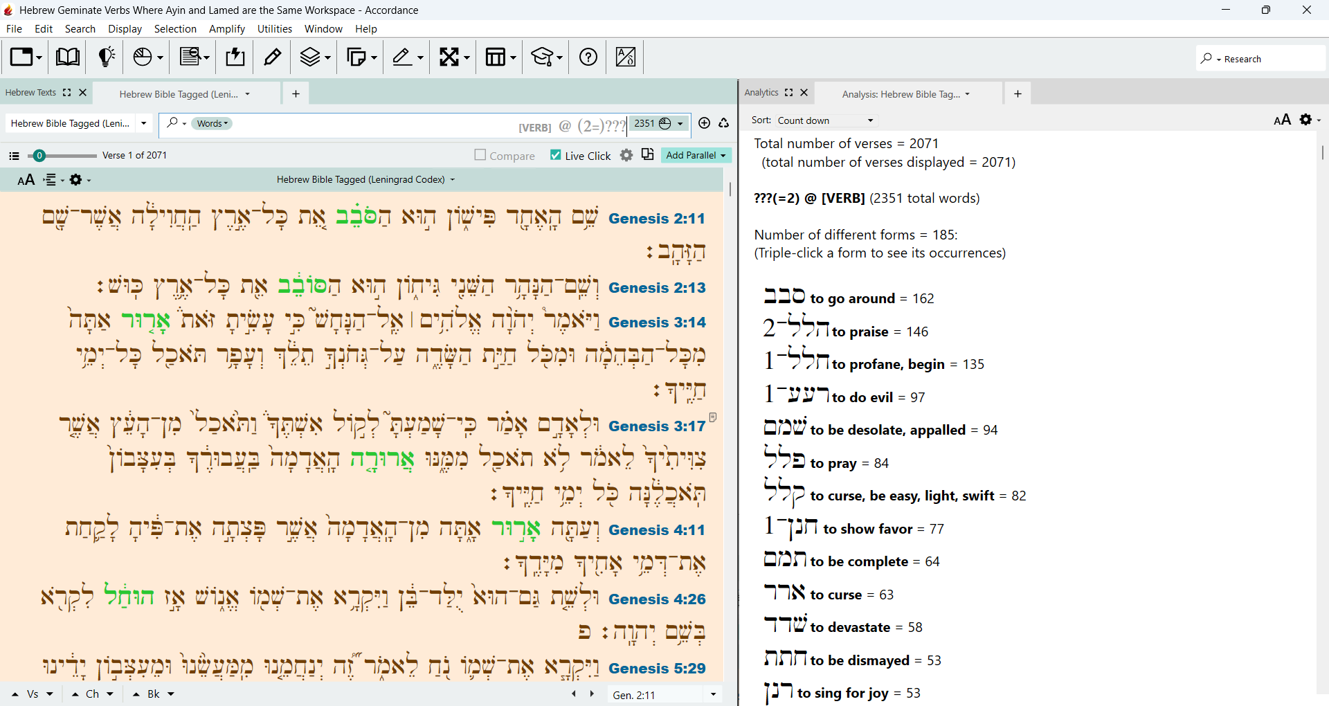The height and width of the screenshot is (706, 1329).
Task: Open the Add Parallel dropdown
Action: (x=696, y=155)
